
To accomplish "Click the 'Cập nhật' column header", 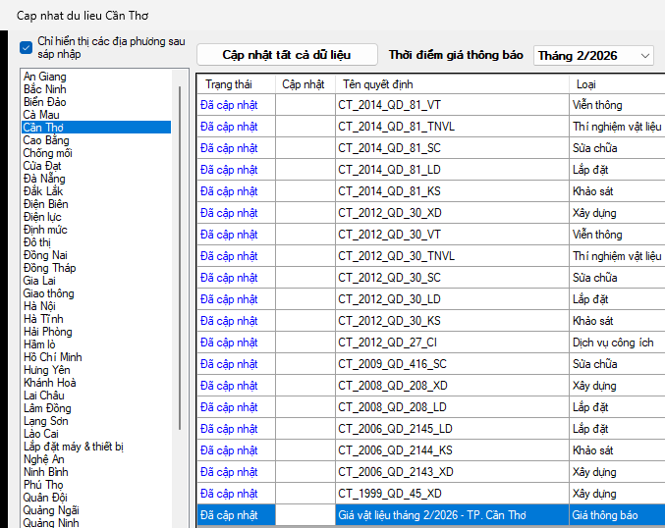I will (x=304, y=84).
